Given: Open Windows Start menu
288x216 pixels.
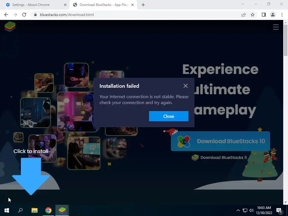Looking at the screenshot, I should point(7,210).
